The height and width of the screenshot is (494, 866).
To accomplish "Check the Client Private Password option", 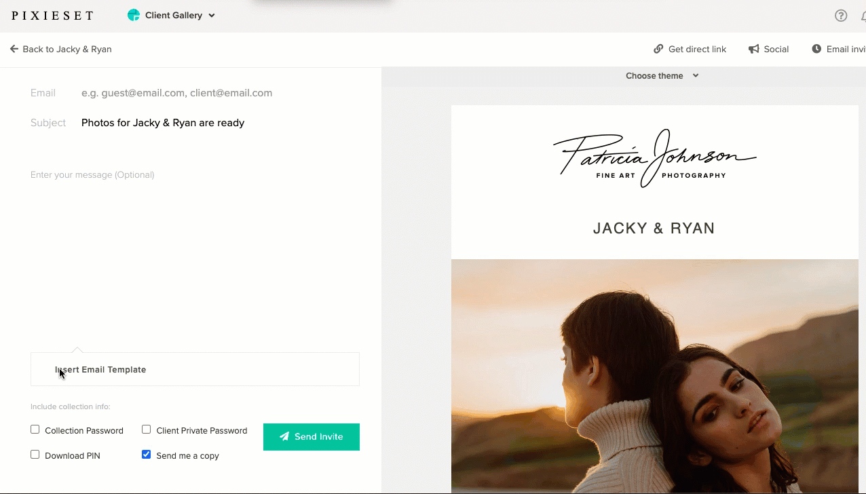I will (x=146, y=430).
